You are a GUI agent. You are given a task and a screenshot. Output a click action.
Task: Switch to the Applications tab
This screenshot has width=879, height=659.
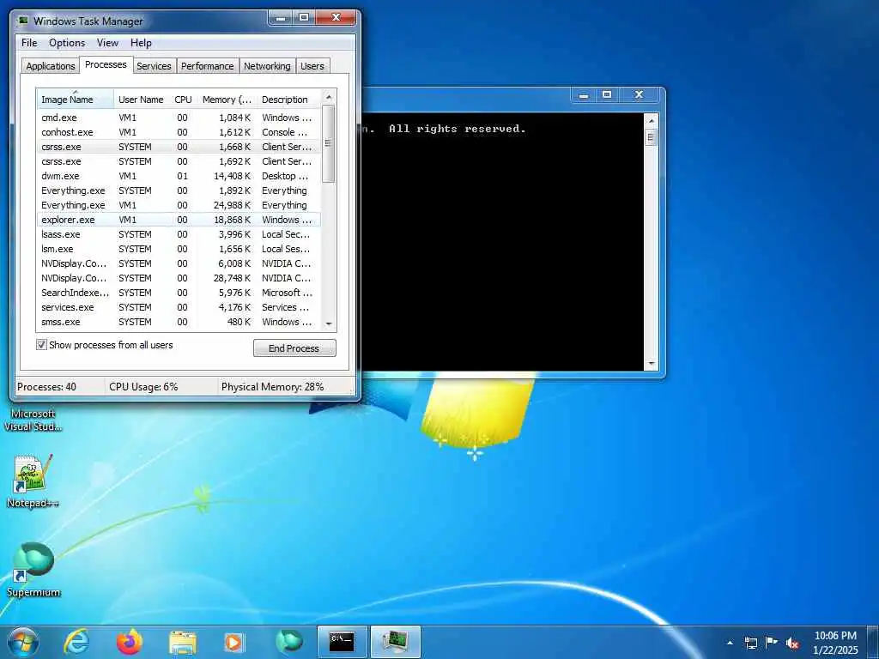[x=51, y=66]
